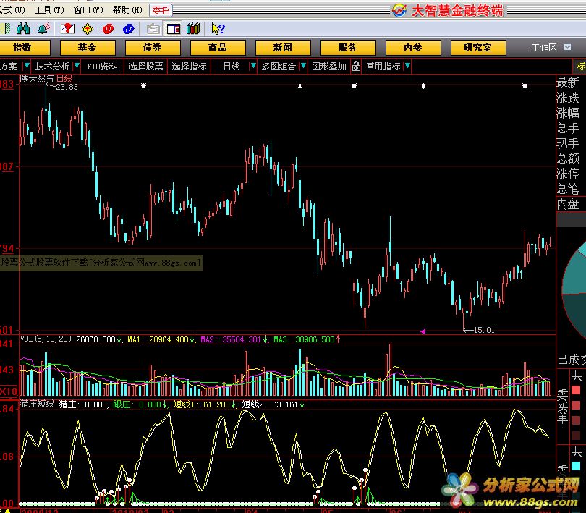586x513 pixels.
Task: Click the yellow diamond up-arrow icon
Action: [x=88, y=29]
